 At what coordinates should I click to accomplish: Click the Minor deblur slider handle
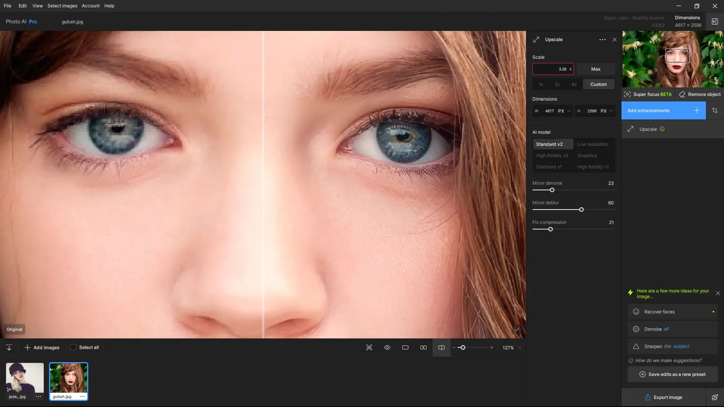coord(581,210)
